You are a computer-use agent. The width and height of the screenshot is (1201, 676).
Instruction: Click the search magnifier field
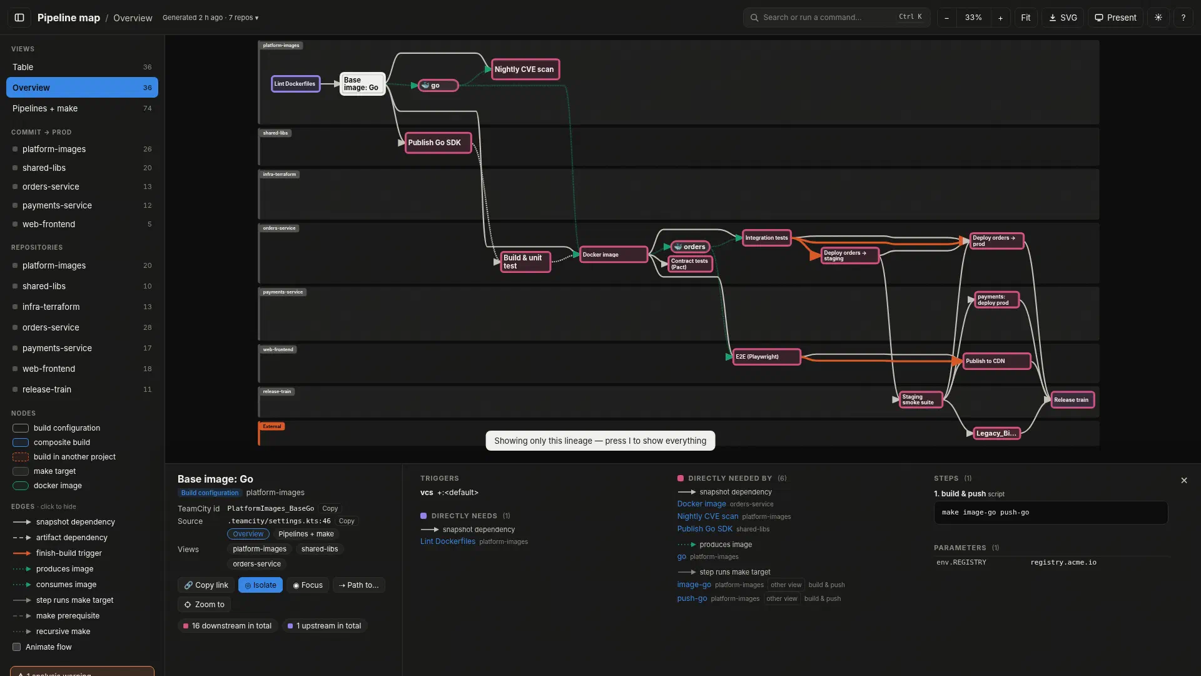pyautogui.click(x=836, y=18)
